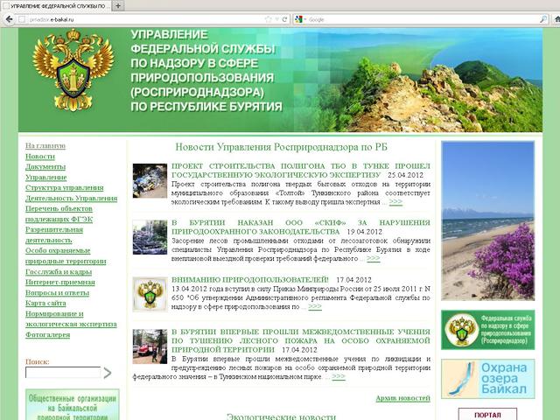Open Карта сайта link
Screen dimensions: 560x420
point(45,304)
